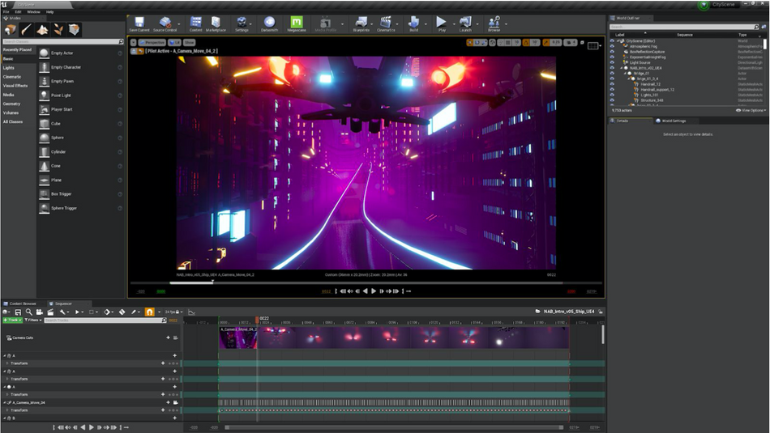Click Save Current in the main toolbar

[139, 23]
